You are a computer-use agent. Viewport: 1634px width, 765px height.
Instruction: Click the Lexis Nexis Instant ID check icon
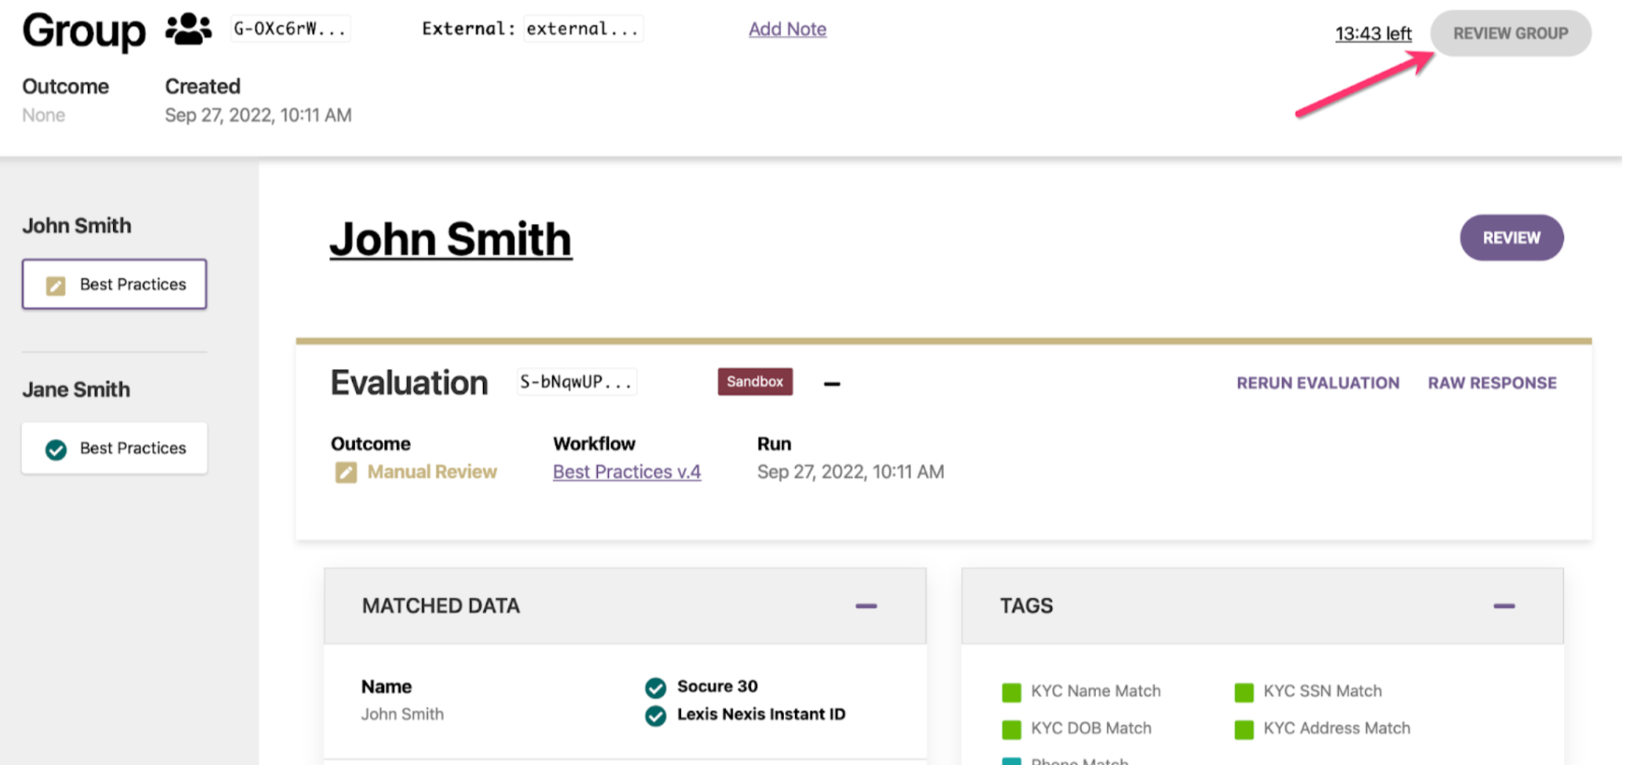coord(655,716)
